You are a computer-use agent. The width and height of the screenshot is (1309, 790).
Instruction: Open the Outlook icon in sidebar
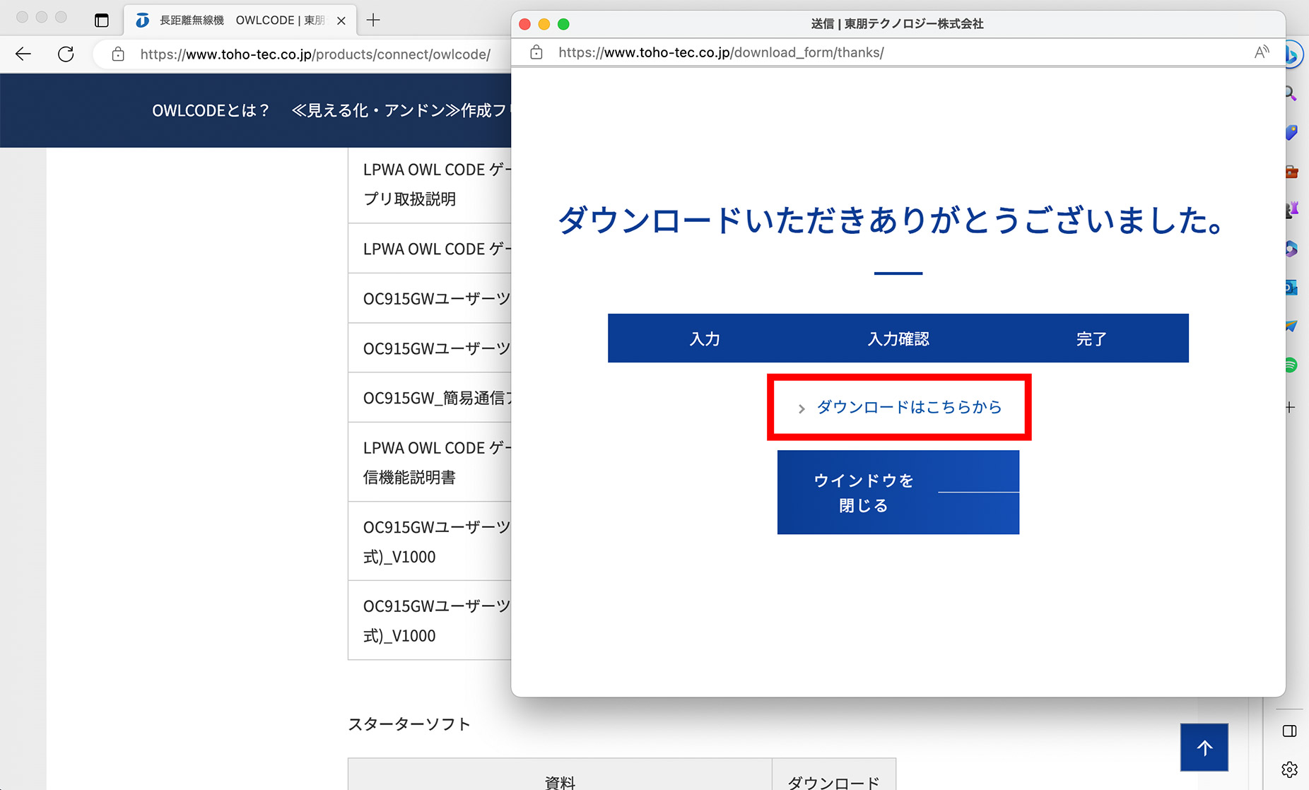point(1291,288)
